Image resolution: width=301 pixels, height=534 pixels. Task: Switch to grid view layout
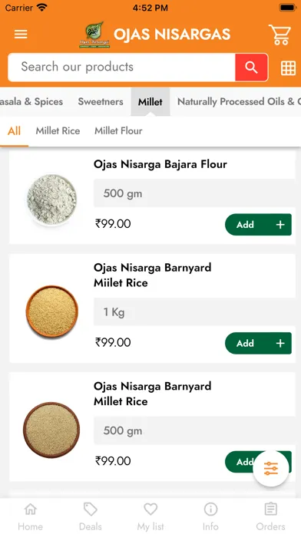[x=288, y=68]
